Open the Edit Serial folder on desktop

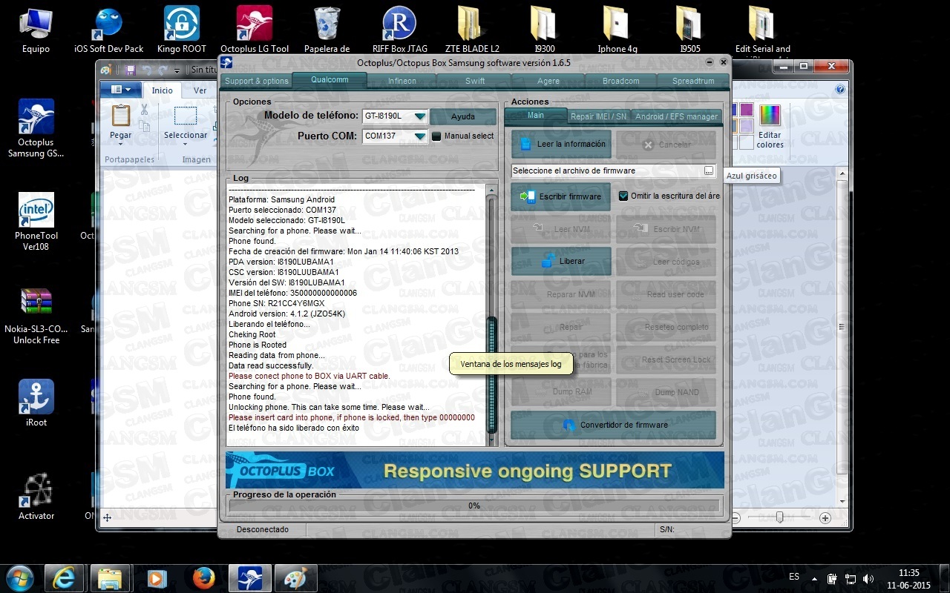coord(762,30)
